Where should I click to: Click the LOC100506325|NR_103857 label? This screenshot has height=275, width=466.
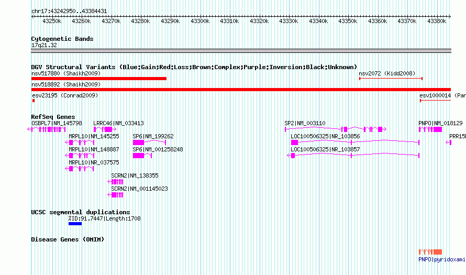[326, 149]
